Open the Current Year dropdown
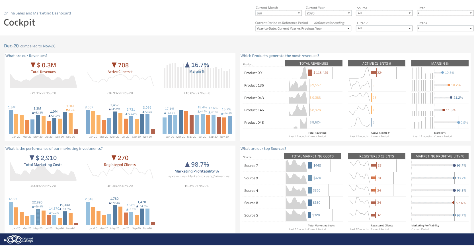The width and height of the screenshot is (474, 246). (329, 13)
